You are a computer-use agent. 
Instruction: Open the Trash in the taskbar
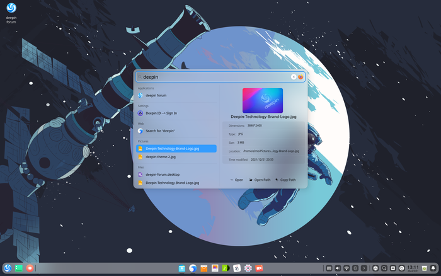[x=425, y=268]
